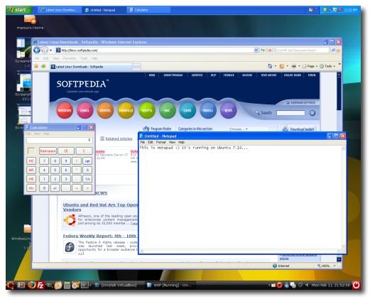Open the Home dropdown arrow in IE
Screen dimensions: 370x299
coord(276,66)
